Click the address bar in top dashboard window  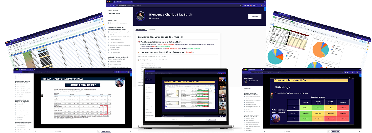[179, 5]
